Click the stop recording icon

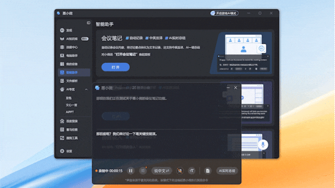tap(143, 171)
